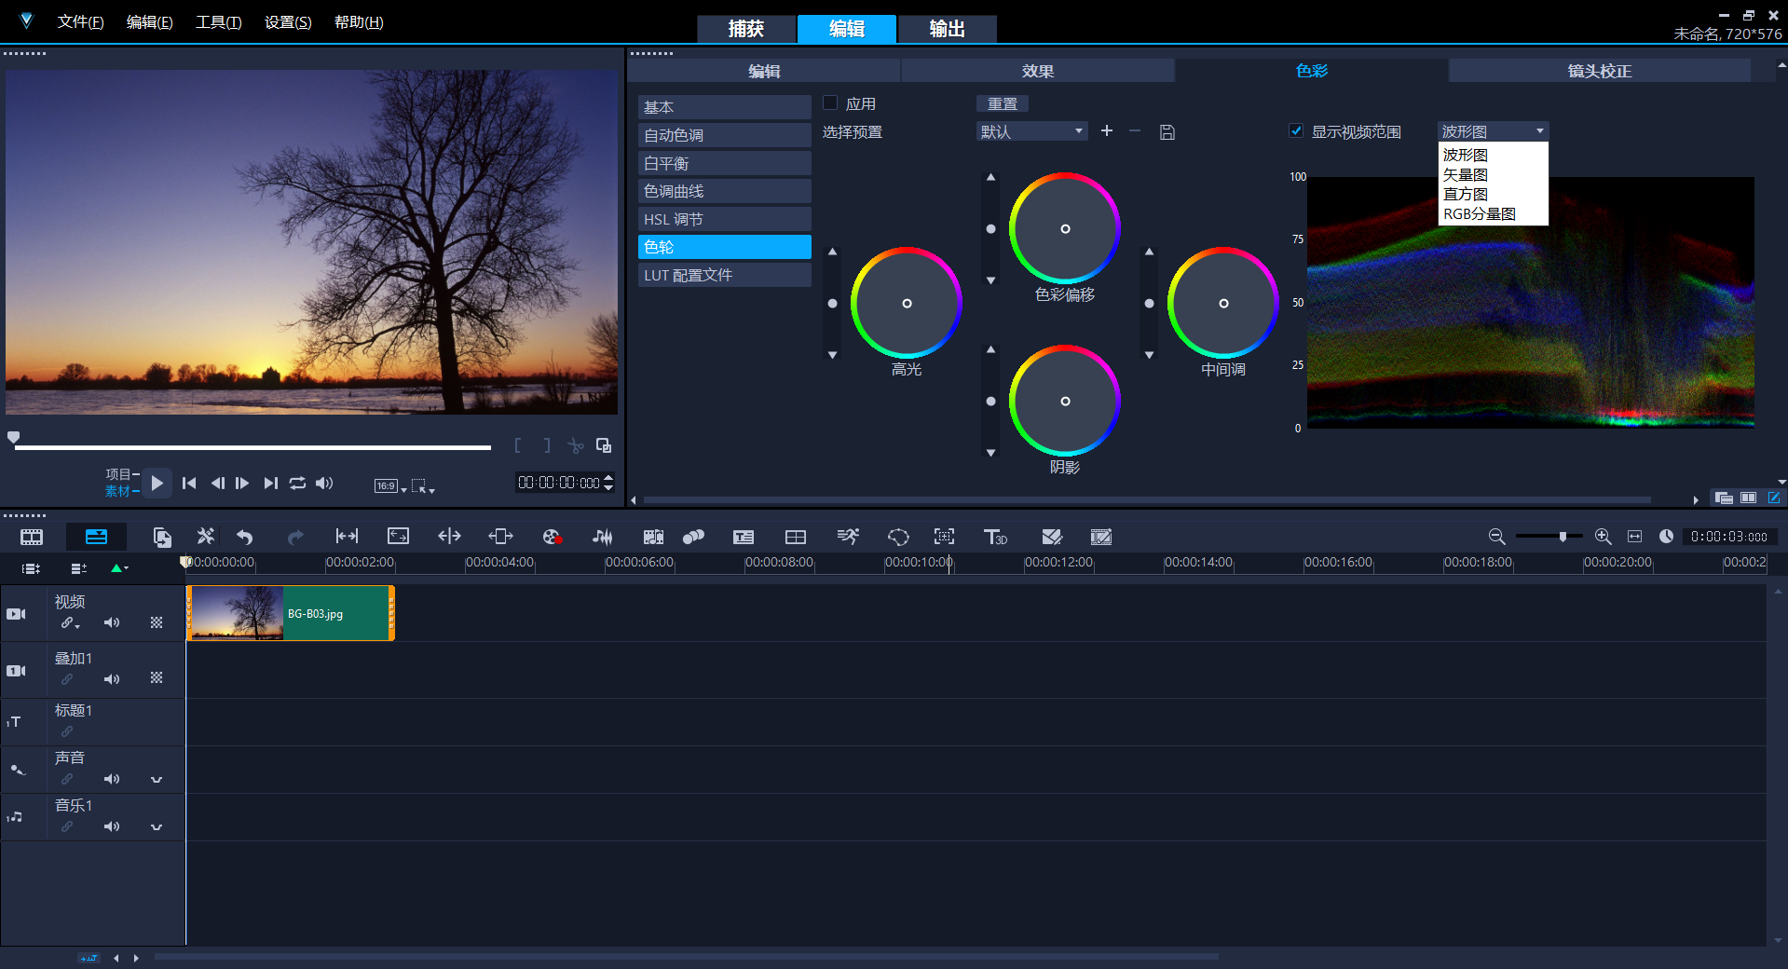The width and height of the screenshot is (1788, 969).
Task: Open sound mixer waveform icon
Action: 603,537
